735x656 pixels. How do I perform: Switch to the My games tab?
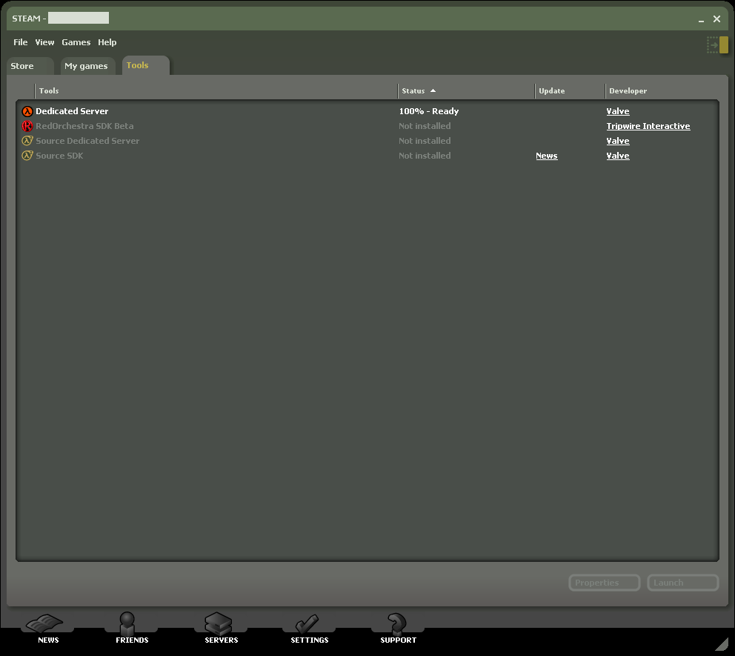point(86,66)
